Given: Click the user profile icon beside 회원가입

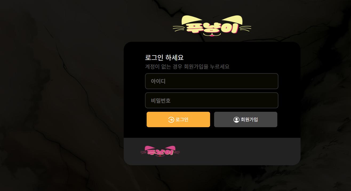Looking at the screenshot, I should coord(236,120).
